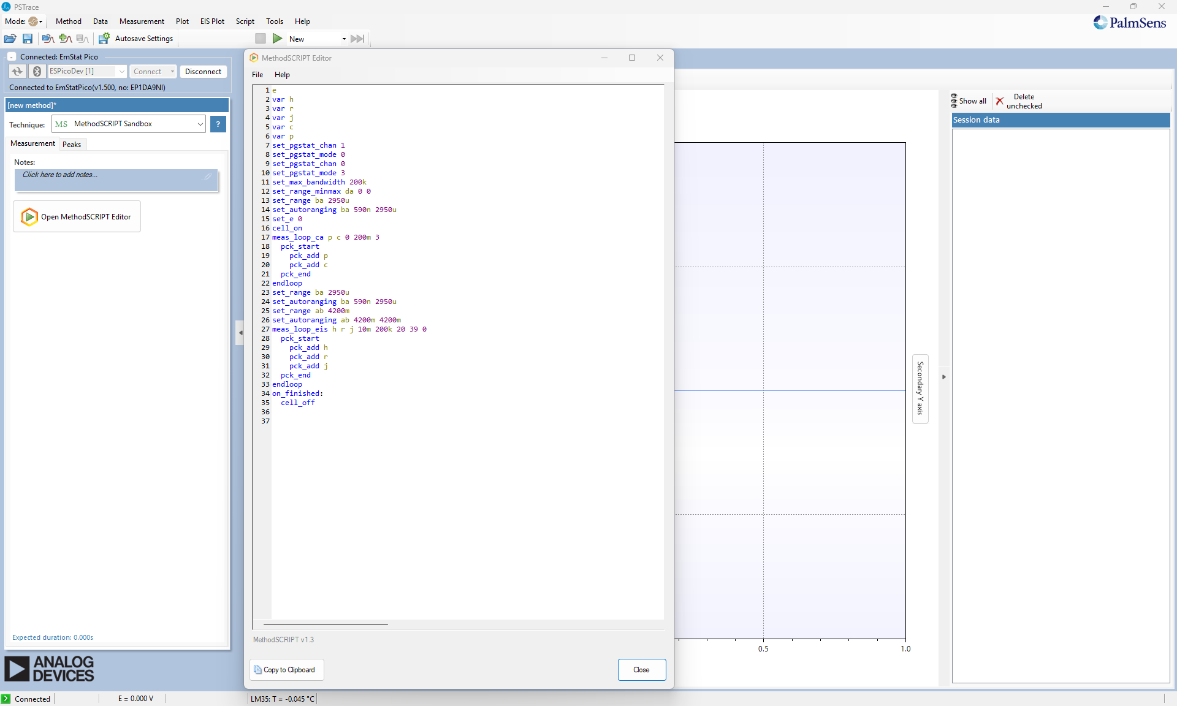Disconnect the EmStat Pico device
The image size is (1177, 706).
[x=203, y=71]
